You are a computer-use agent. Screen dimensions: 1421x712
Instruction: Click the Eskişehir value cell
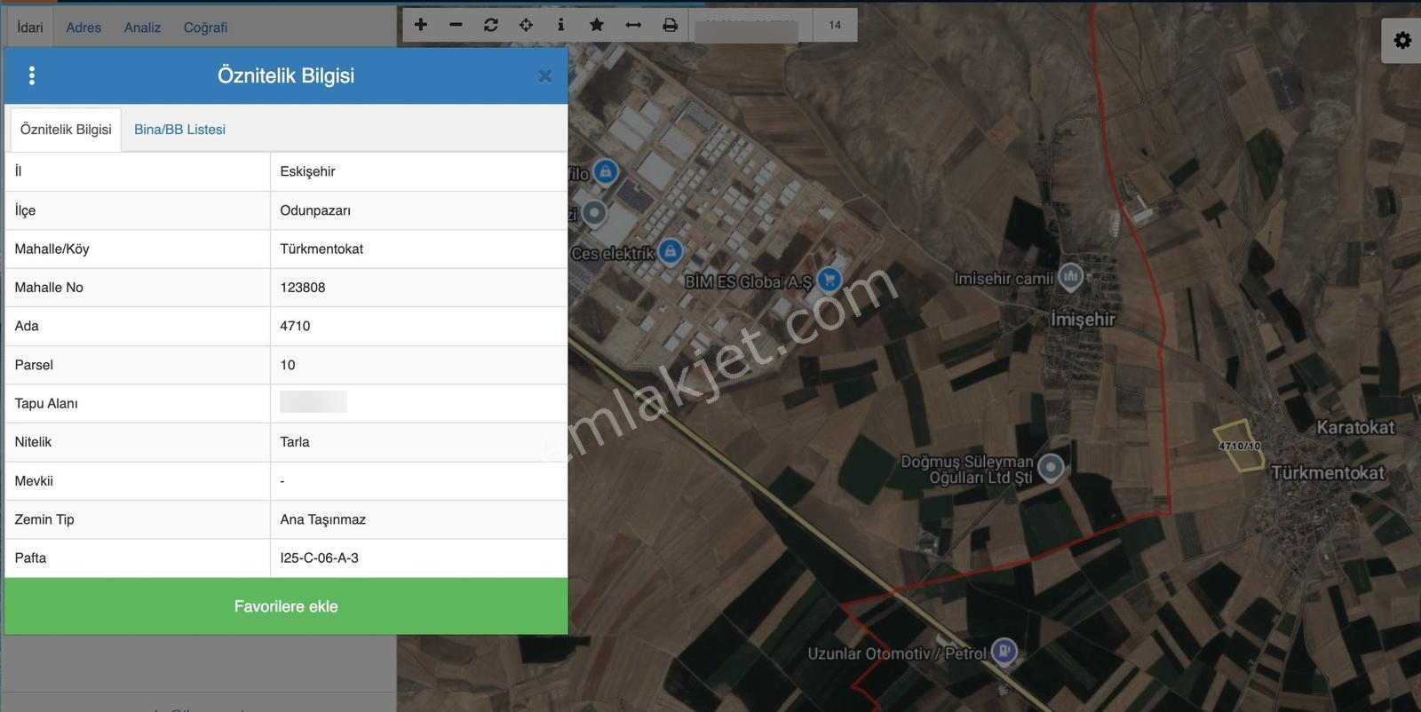pos(419,171)
